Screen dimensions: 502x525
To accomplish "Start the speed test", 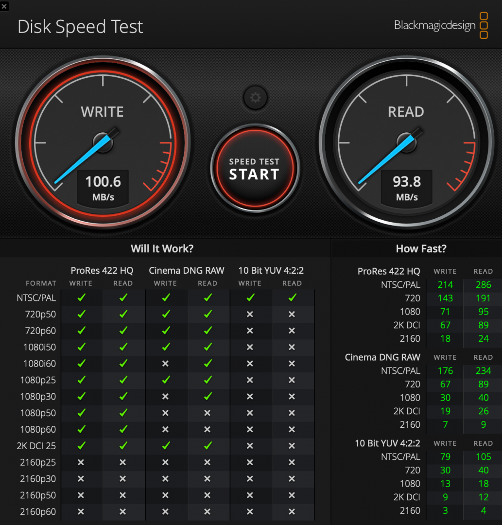I will (255, 168).
